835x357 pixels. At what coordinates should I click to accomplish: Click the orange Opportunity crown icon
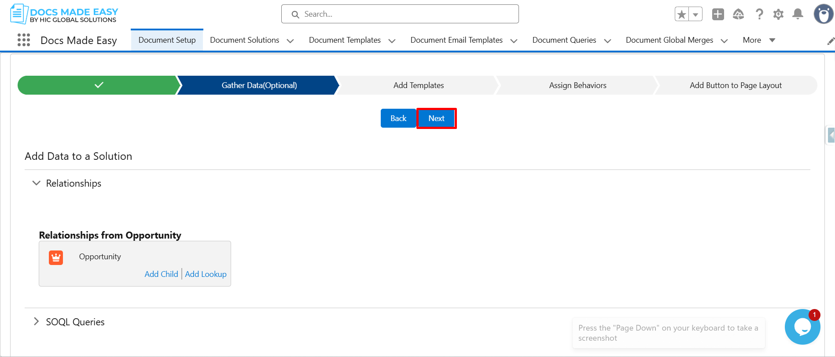(x=56, y=258)
